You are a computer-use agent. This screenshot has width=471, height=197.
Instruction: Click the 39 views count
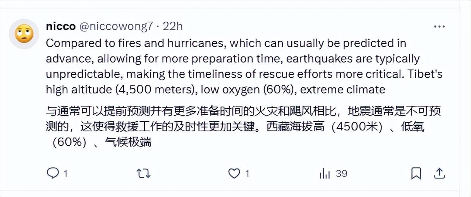coord(341,174)
